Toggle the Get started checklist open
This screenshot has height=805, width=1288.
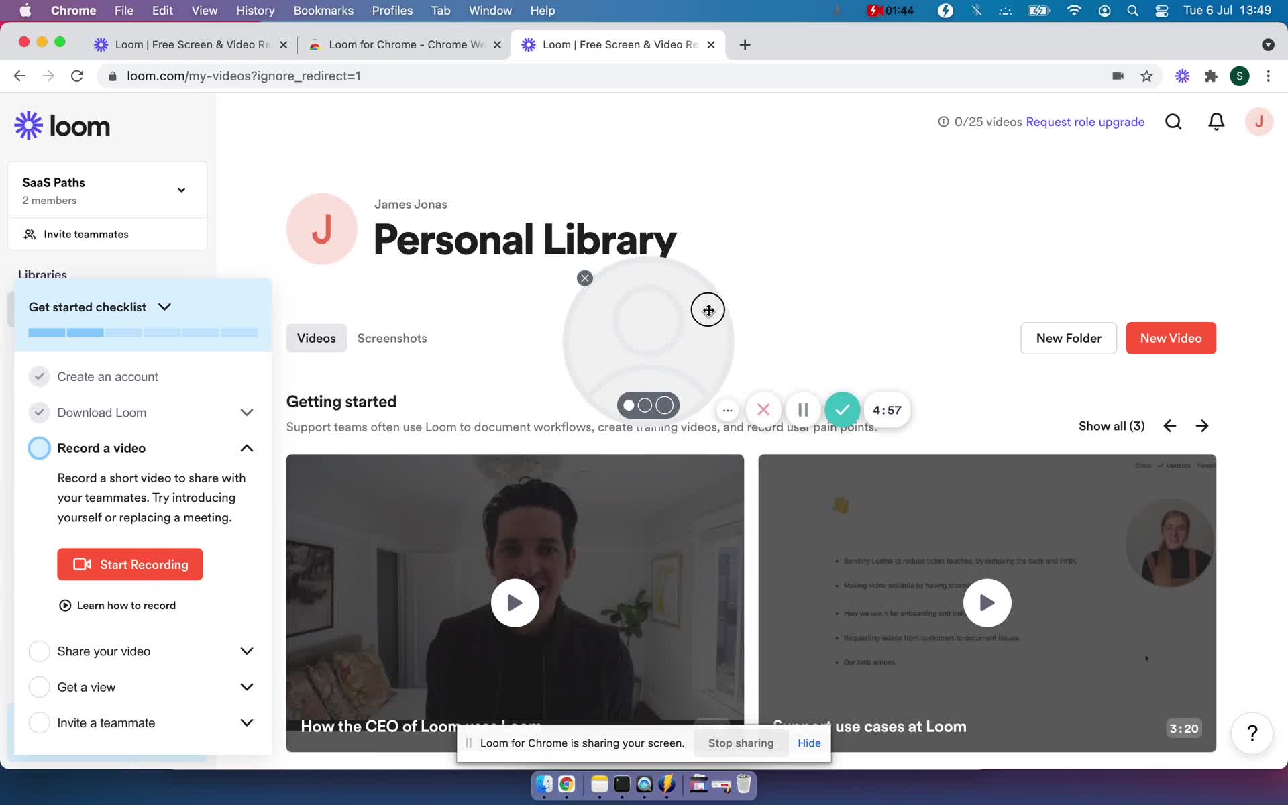165,306
